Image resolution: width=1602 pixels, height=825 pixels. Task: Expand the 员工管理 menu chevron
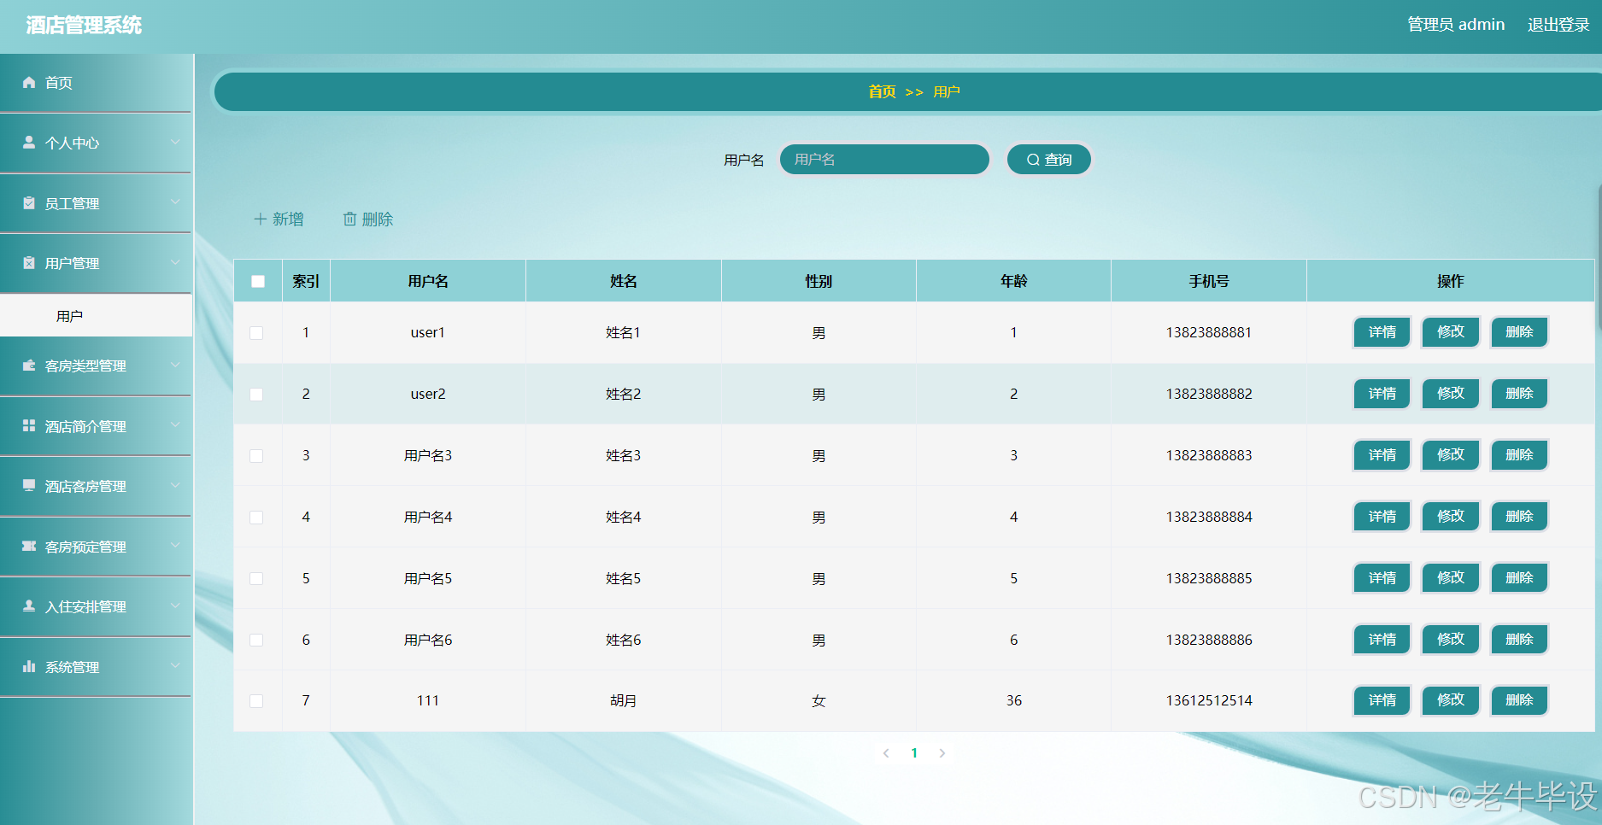[x=175, y=202]
